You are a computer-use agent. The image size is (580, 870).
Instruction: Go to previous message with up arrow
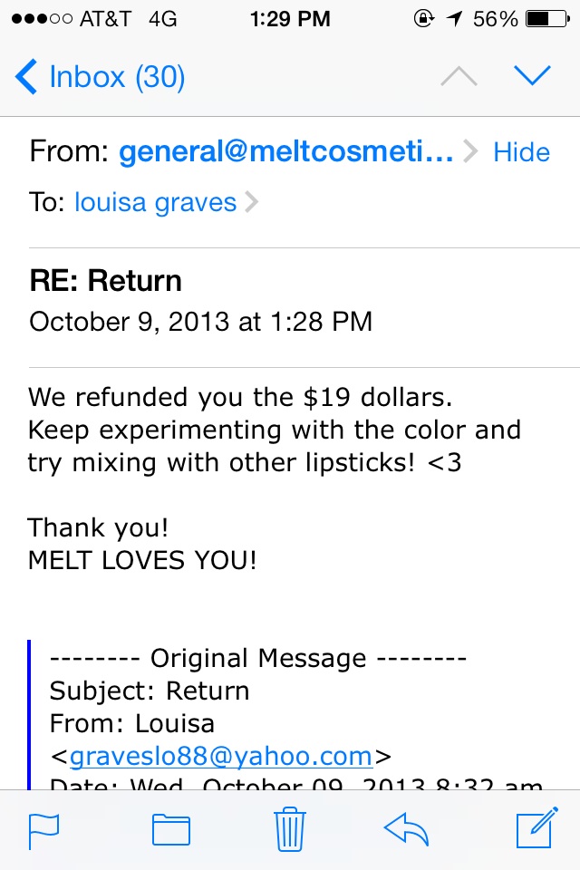459,76
